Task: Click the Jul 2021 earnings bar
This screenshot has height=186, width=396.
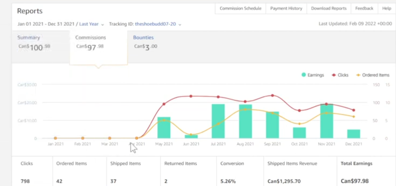Action: pos(218,121)
